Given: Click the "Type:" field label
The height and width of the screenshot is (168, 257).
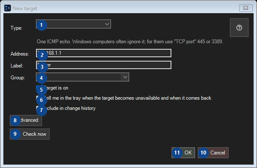Looking at the screenshot, I should (x=17, y=28).
